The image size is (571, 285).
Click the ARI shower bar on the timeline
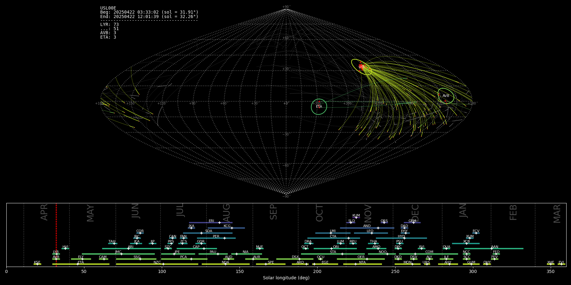click(131, 249)
